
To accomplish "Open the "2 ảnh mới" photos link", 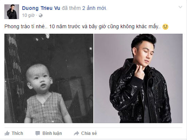I will (94, 8).
